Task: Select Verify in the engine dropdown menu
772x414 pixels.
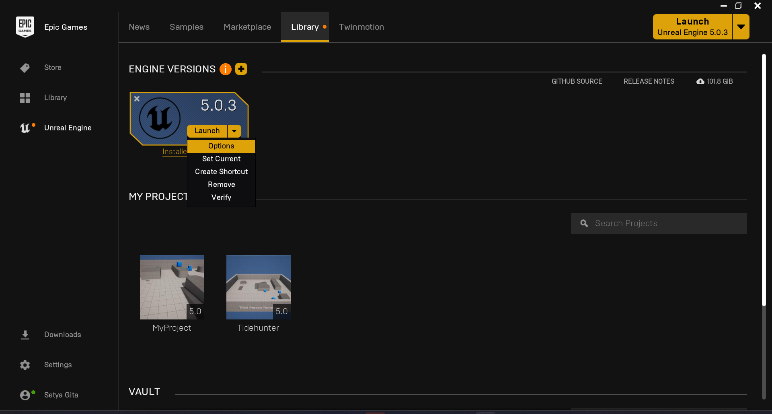Action: pos(221,198)
